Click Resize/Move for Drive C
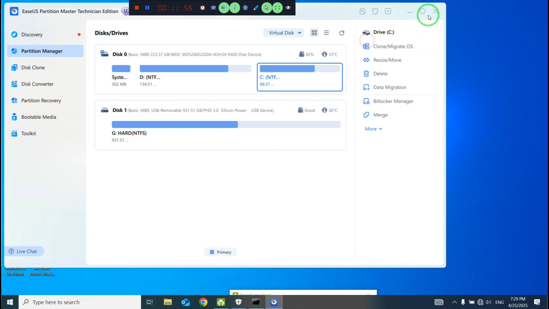Image resolution: width=549 pixels, height=309 pixels. pyautogui.click(x=387, y=60)
